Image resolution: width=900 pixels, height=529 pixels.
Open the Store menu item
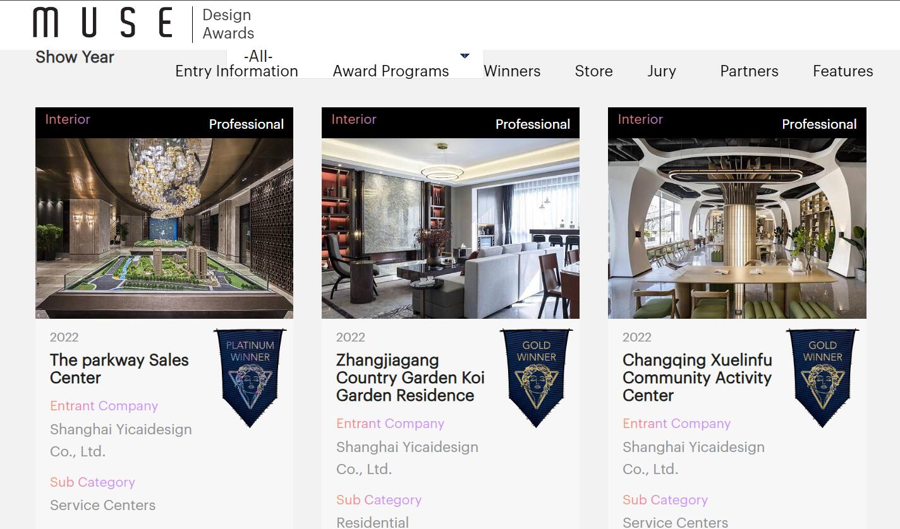tap(593, 71)
